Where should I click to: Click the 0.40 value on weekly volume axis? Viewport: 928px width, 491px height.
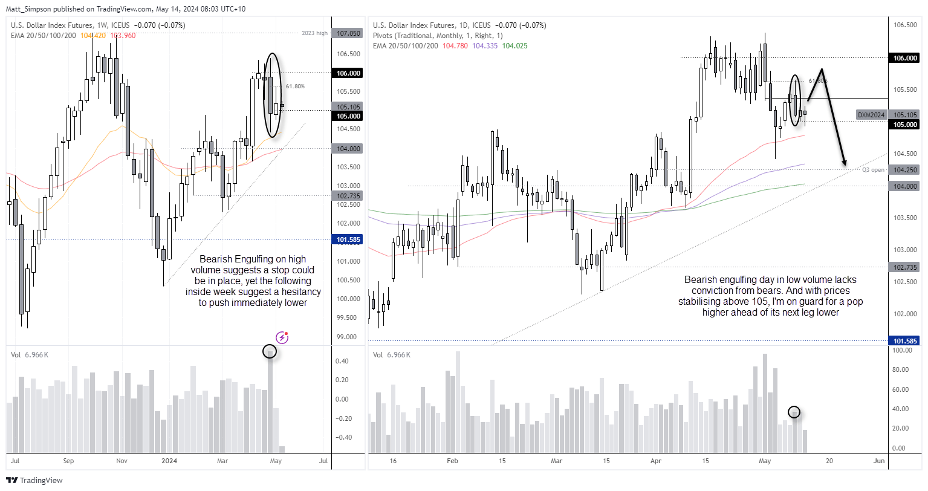[342, 361]
